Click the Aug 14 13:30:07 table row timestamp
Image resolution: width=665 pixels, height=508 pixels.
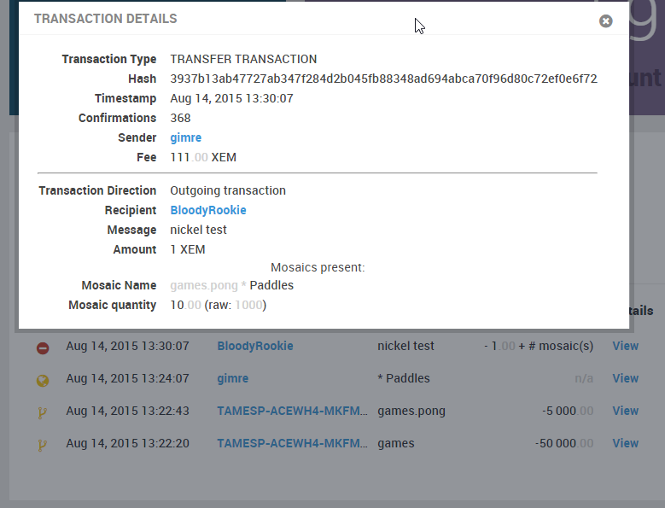click(128, 346)
